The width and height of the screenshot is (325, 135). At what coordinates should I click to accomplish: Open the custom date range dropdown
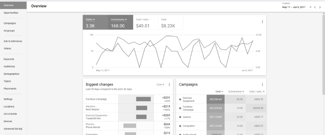point(297,7)
